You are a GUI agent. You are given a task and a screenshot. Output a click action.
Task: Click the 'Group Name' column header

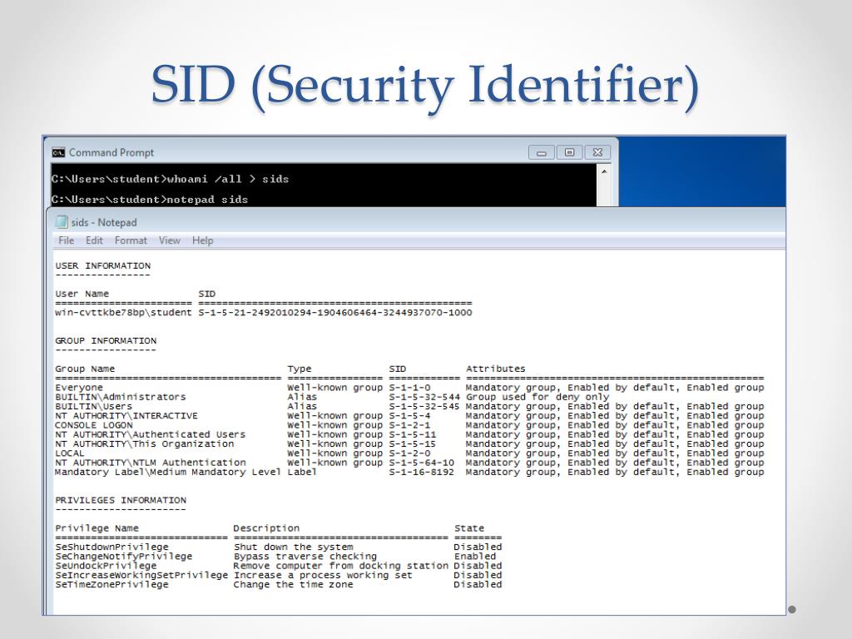coord(85,369)
